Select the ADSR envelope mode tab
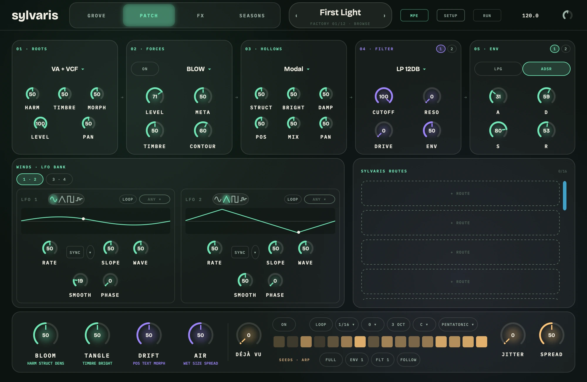Screen dimensions: 587x382 coord(546,69)
